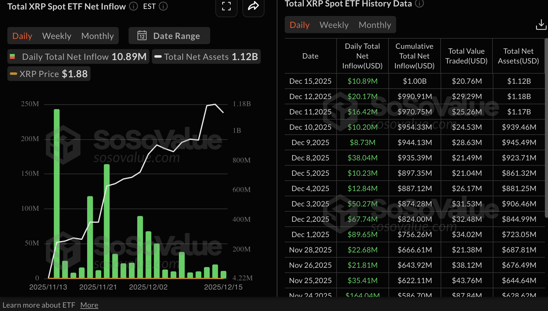The height and width of the screenshot is (311, 548).
Task: Click the calendar icon in Date Range
Action: [142, 36]
